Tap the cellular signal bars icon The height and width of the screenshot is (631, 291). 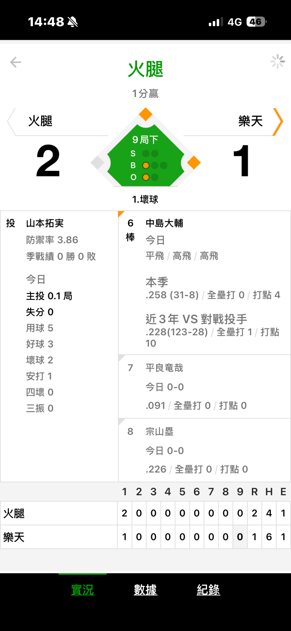coord(216,22)
